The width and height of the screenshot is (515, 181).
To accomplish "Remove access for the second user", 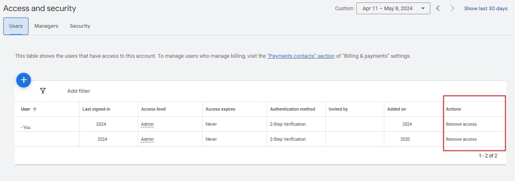I will coord(461,139).
